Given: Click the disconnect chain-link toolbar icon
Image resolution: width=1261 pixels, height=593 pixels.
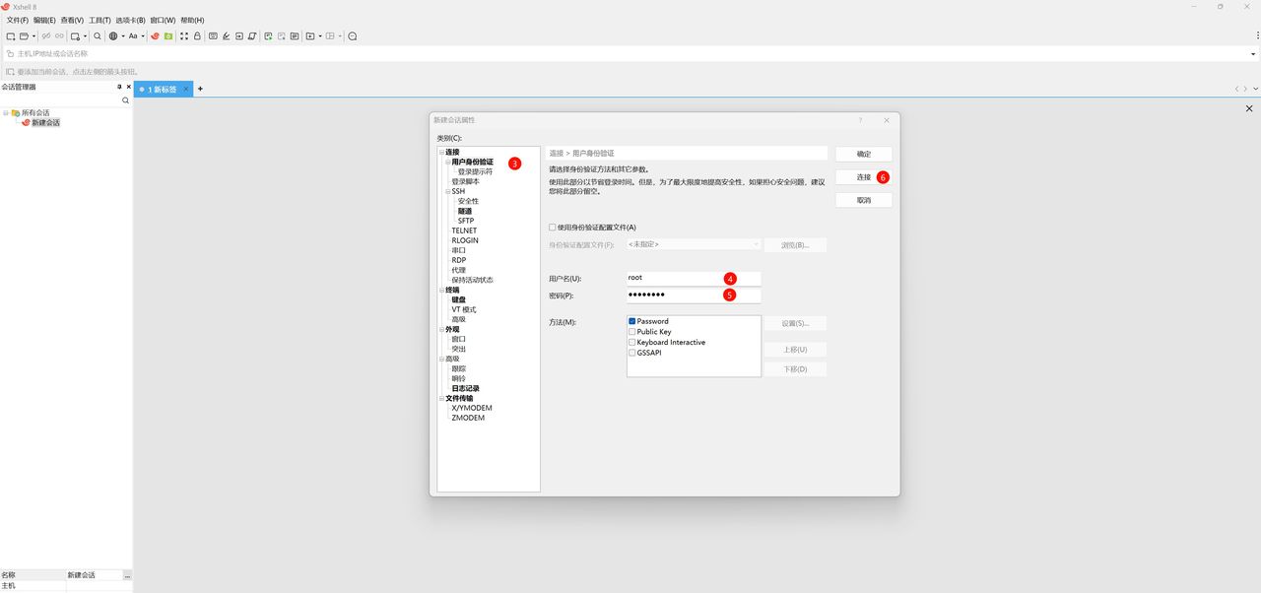Looking at the screenshot, I should coord(45,36).
